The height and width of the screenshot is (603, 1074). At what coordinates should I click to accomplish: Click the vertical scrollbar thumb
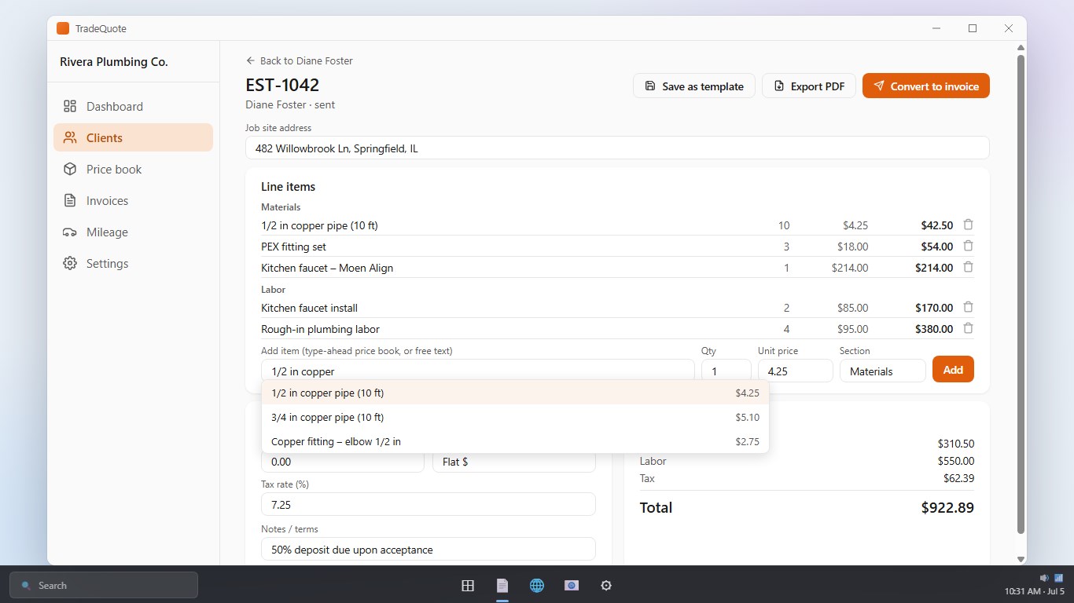(x=1021, y=294)
